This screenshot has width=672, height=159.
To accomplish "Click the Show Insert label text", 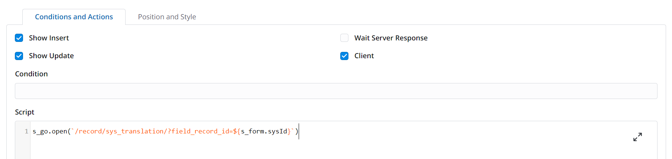I will pyautogui.click(x=49, y=38).
